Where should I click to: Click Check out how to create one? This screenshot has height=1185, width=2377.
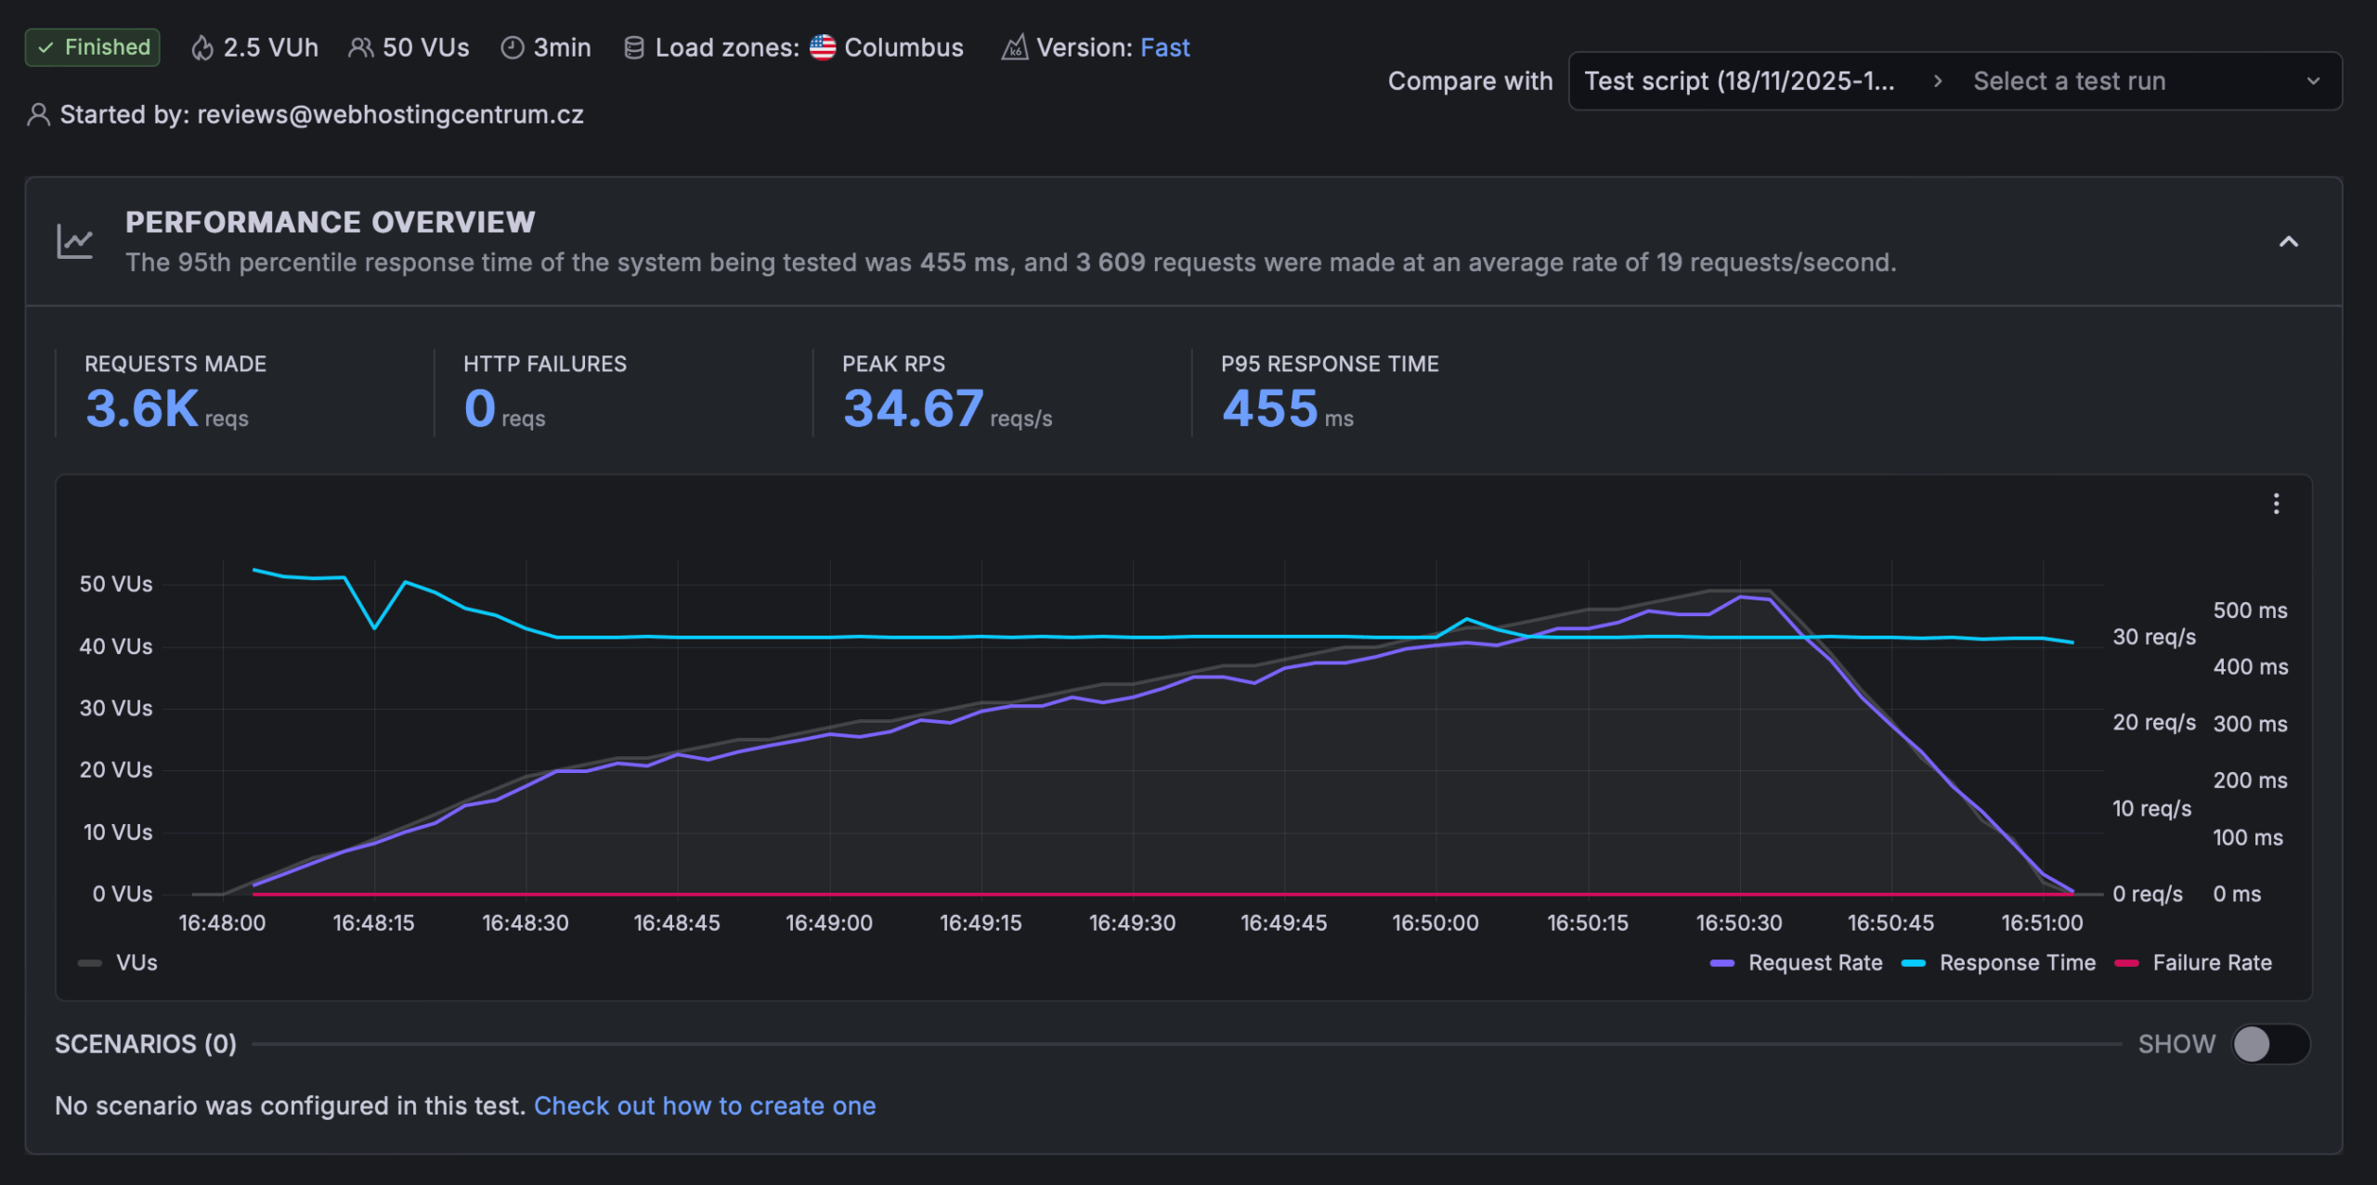pyautogui.click(x=704, y=1106)
